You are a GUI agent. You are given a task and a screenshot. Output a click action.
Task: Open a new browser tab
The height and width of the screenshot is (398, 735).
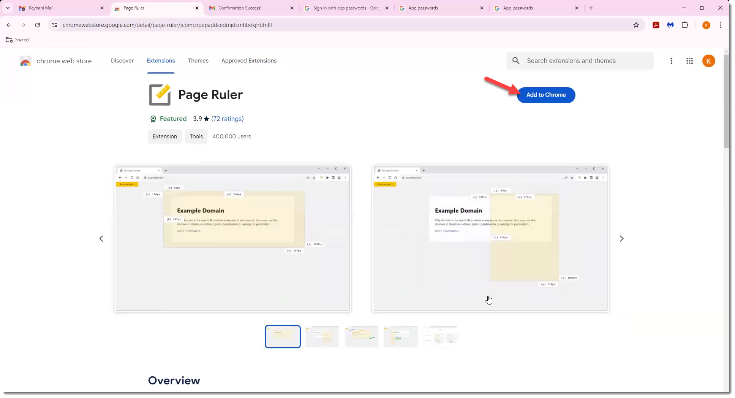(x=591, y=8)
